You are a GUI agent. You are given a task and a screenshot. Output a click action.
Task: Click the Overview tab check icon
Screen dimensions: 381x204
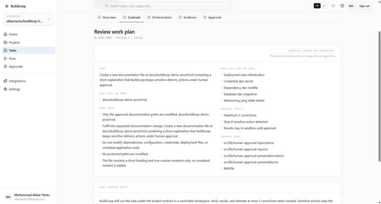(x=99, y=18)
